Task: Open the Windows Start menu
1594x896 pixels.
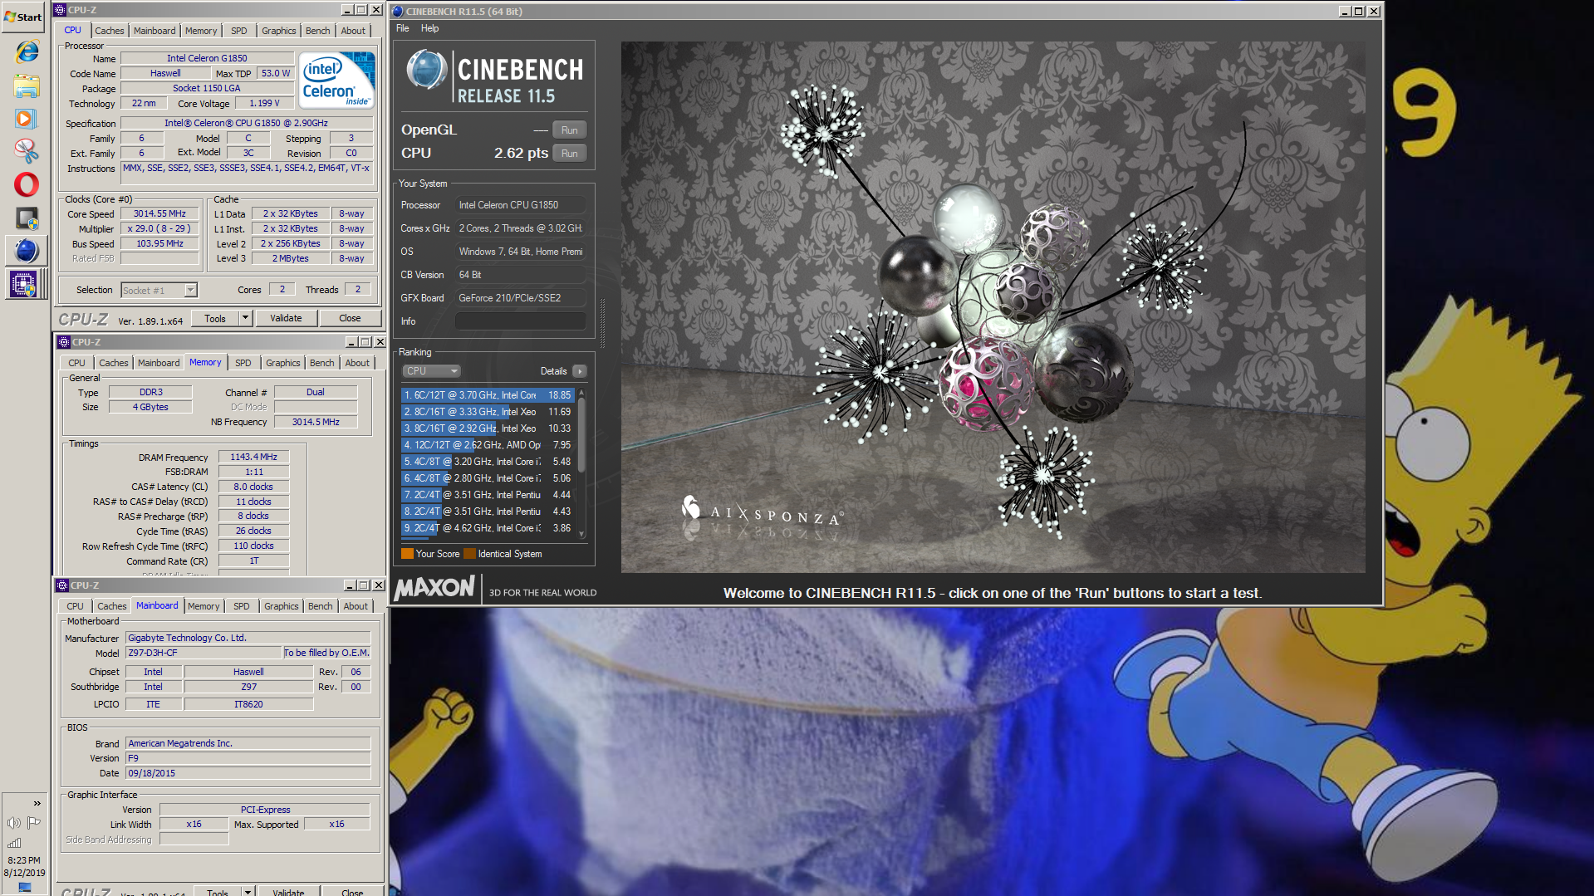Action: coord(23,17)
